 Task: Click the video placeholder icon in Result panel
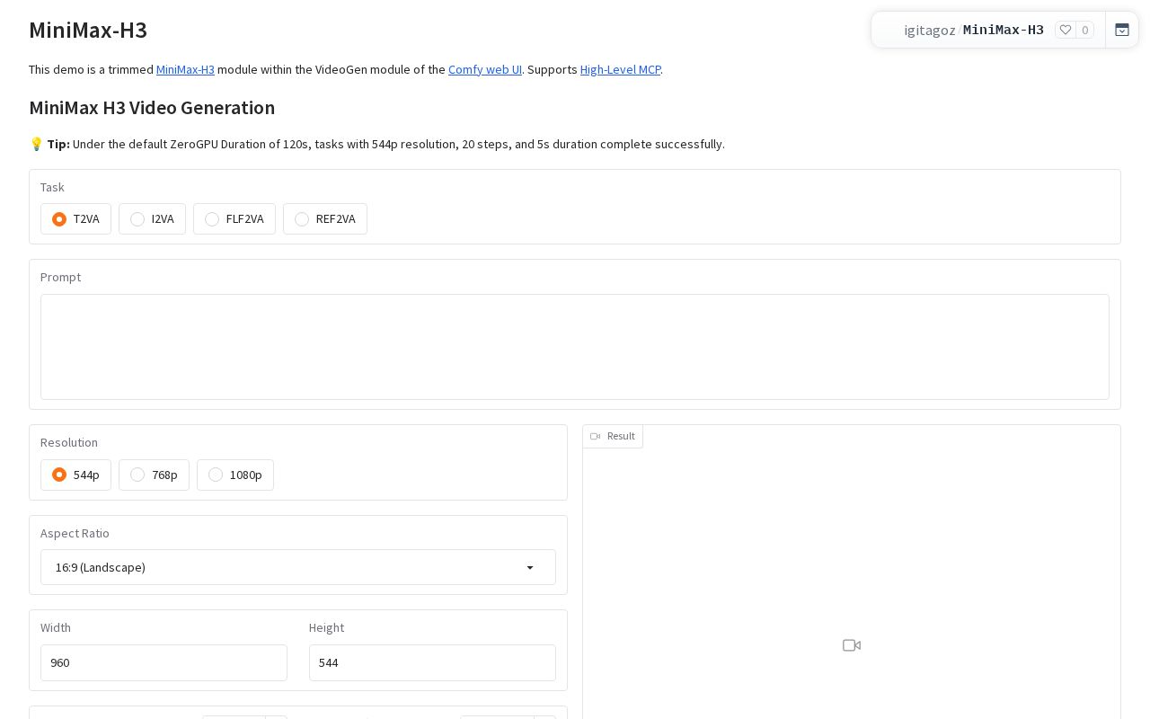point(852,645)
